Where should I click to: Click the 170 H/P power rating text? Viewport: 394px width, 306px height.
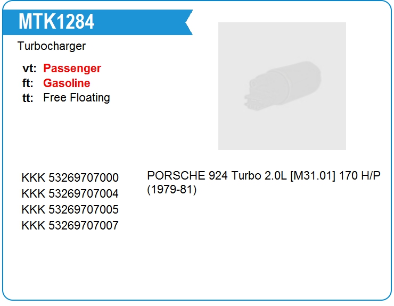tap(360, 175)
